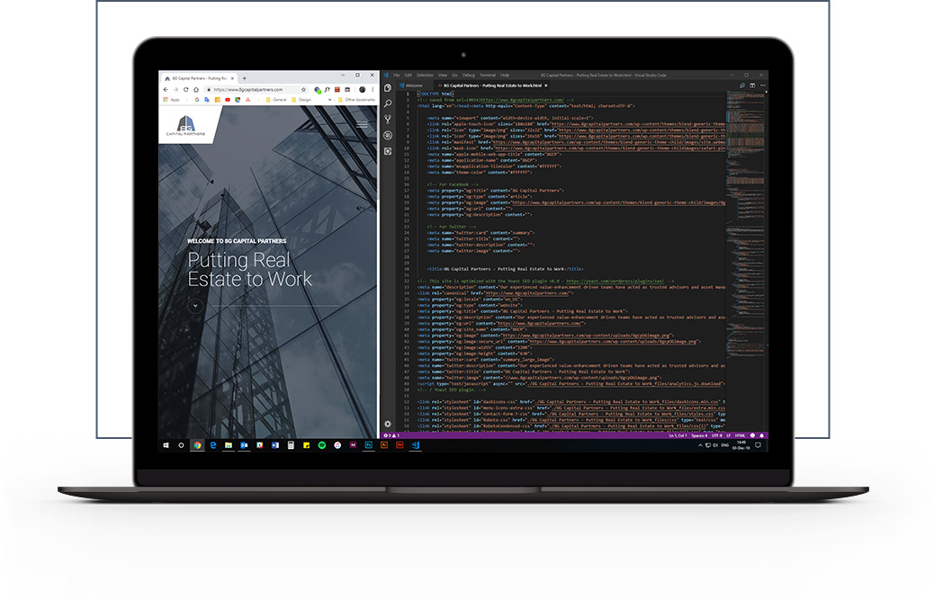The image size is (934, 600).
Task: Click Chrome back arrow button
Action: [x=166, y=89]
